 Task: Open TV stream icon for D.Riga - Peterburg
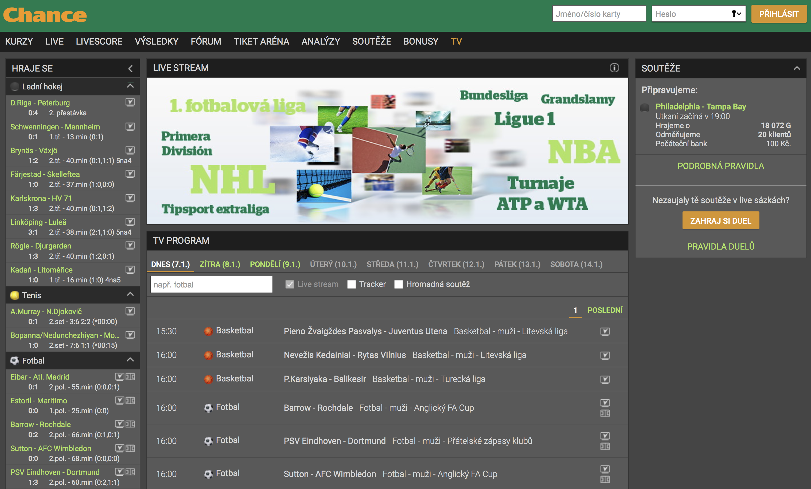[130, 102]
